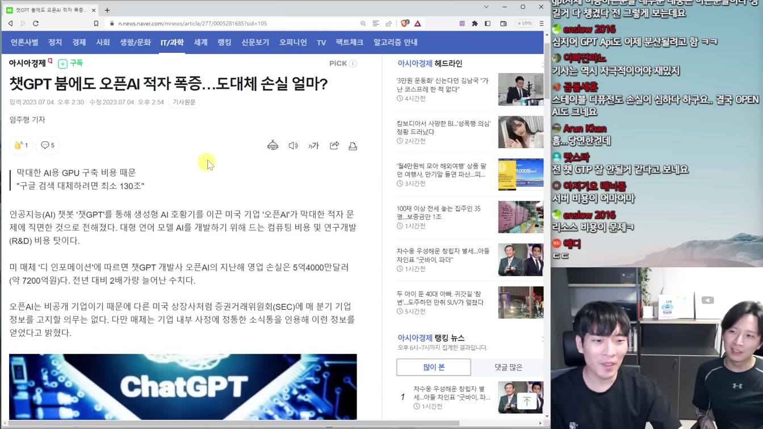Jump to top with the up-arrow button
The height and width of the screenshot is (429, 763).
coord(527,402)
